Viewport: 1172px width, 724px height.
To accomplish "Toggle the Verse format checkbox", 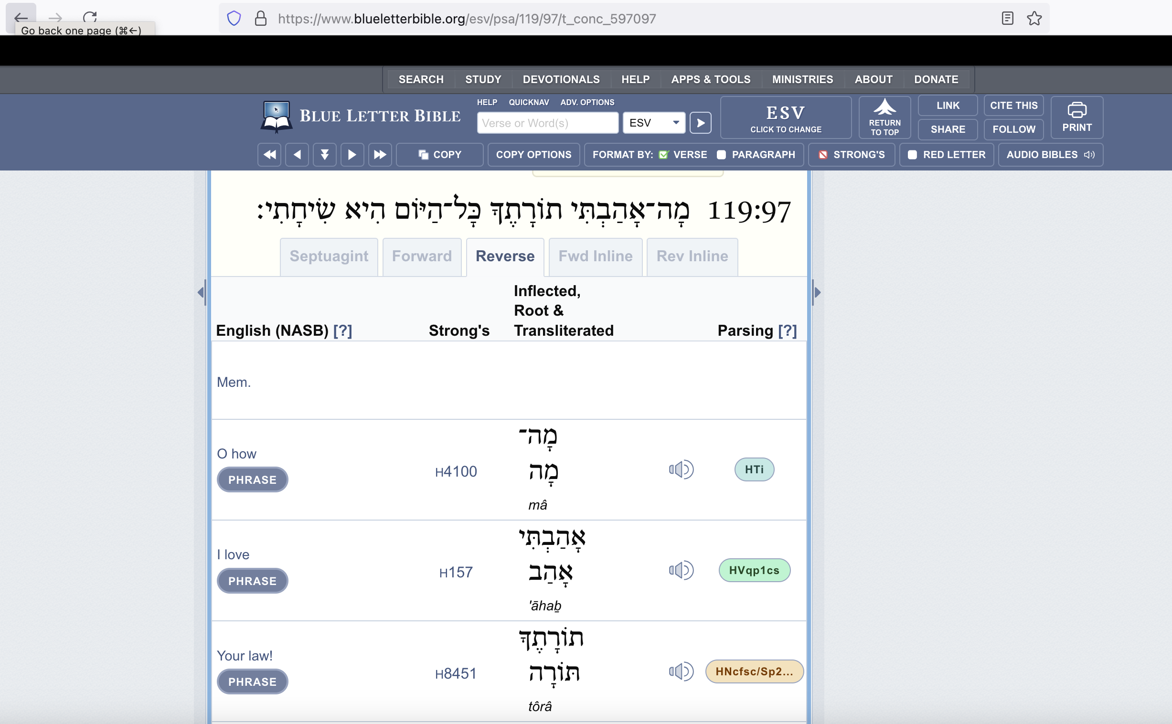I will tap(663, 155).
